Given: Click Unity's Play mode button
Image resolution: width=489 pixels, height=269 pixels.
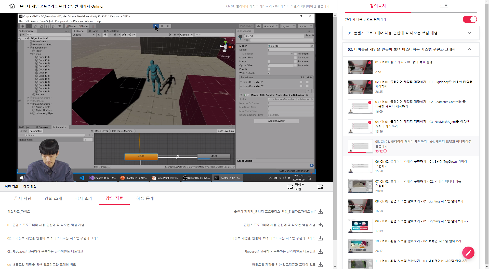Looking at the screenshot, I should (156, 26).
